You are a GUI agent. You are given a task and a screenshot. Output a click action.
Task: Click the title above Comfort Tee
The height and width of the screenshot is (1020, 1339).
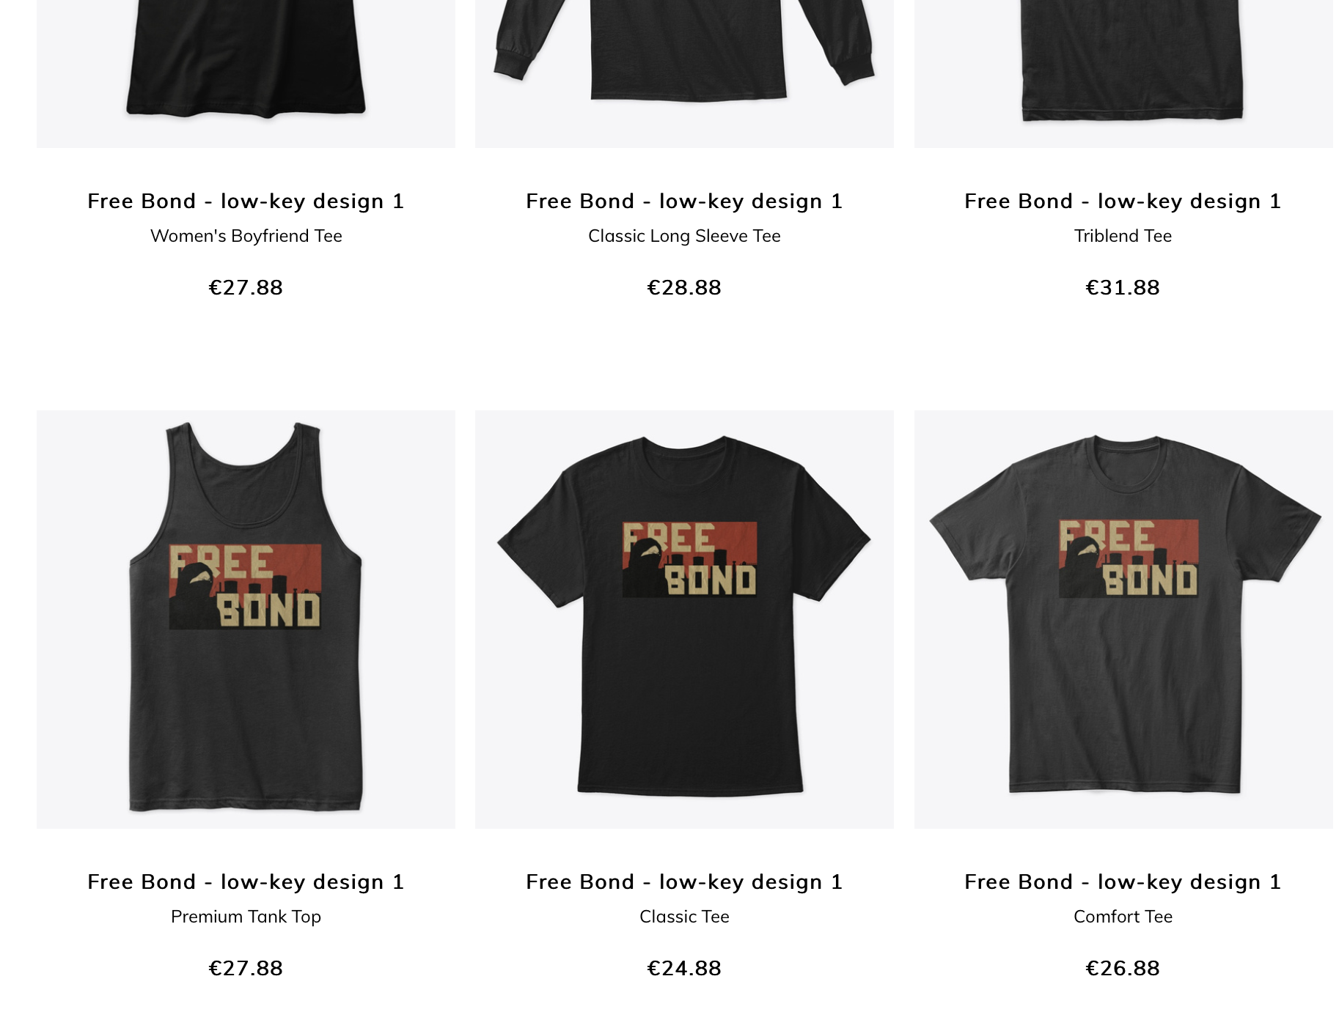coord(1123,882)
